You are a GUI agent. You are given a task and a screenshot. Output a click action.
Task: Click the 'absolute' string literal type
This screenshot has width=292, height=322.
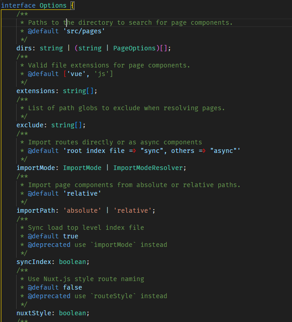point(82,210)
